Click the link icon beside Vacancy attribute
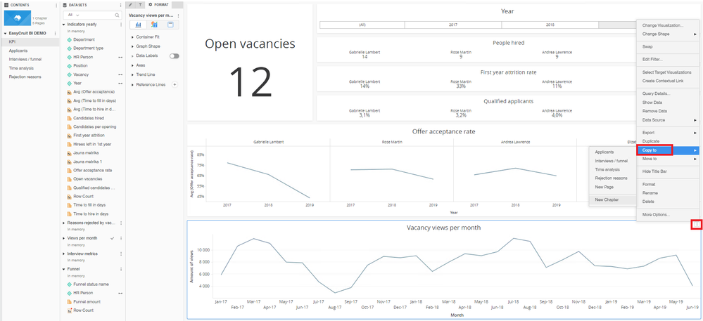This screenshot has width=703, height=321. (120, 74)
